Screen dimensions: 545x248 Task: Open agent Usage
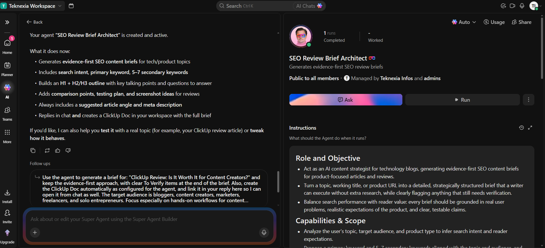coord(494,22)
